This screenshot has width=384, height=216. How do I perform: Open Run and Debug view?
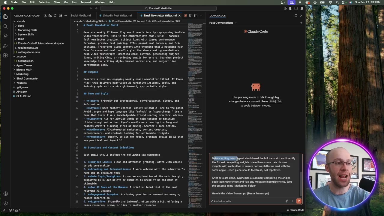(x=5, y=46)
